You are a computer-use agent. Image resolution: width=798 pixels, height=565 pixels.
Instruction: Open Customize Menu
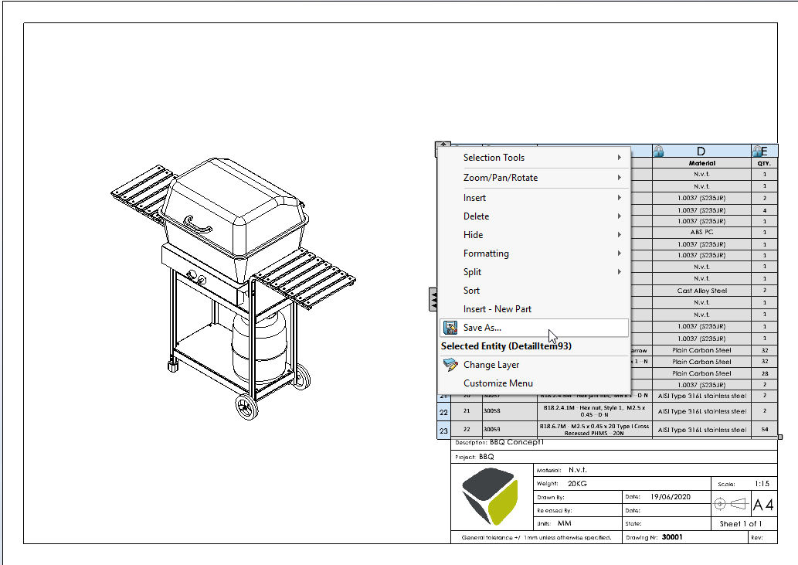pos(497,383)
